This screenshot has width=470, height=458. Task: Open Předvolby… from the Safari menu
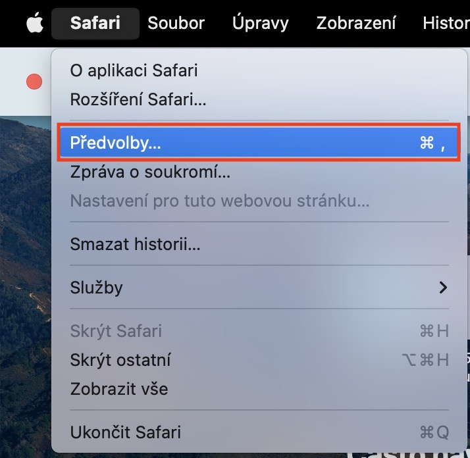click(x=259, y=143)
